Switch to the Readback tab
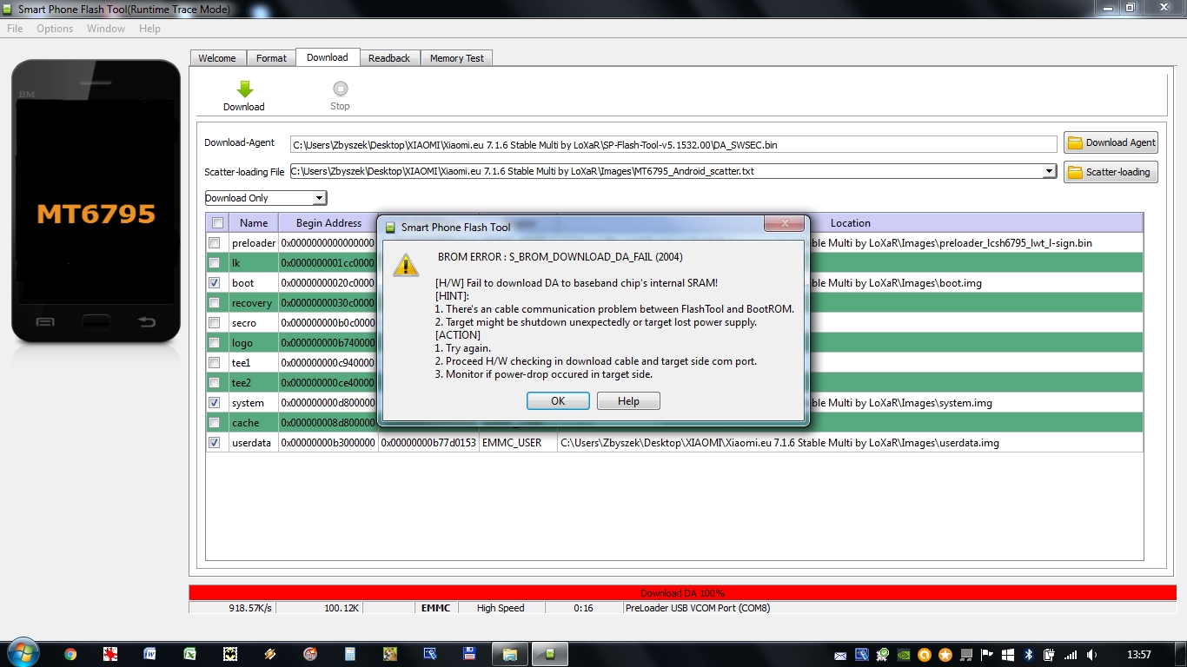The height and width of the screenshot is (667, 1187). pos(388,58)
